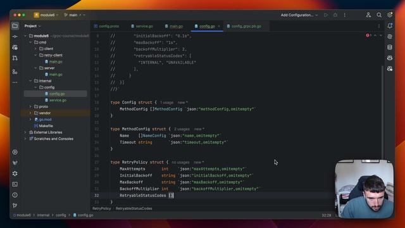The width and height of the screenshot is (405, 228).
Task: Open the Add Configuration dropdown
Action: 299,15
